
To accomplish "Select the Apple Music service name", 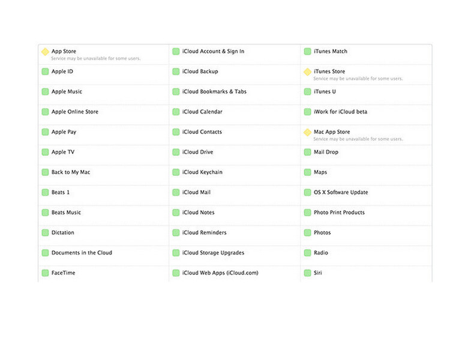I will click(67, 91).
